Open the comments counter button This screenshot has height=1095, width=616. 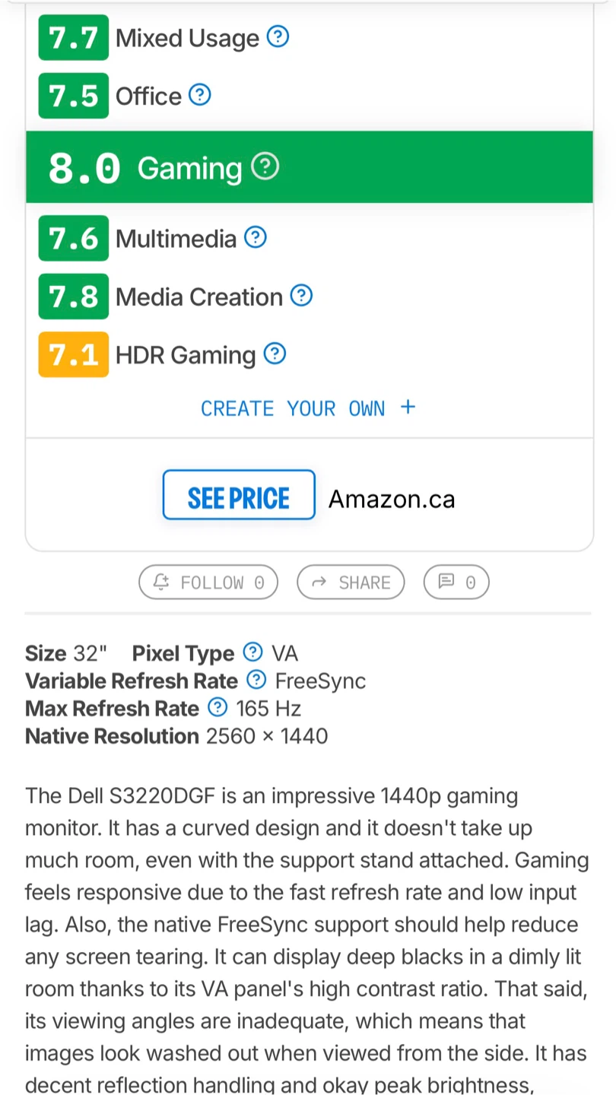point(456,582)
